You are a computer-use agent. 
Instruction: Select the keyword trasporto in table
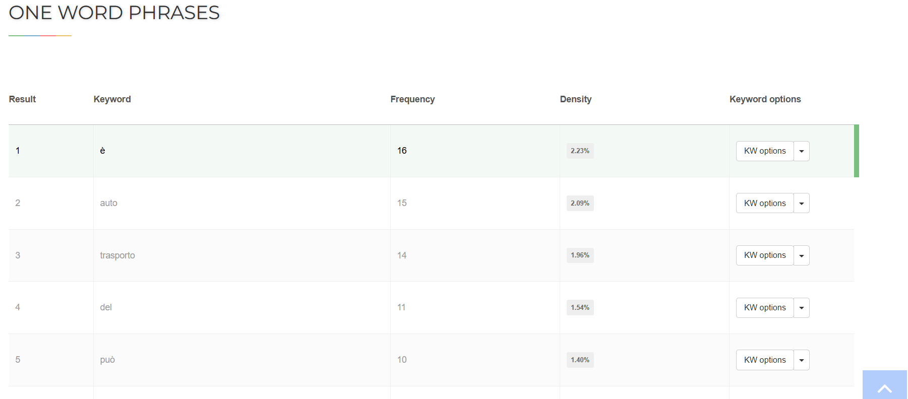tap(117, 255)
